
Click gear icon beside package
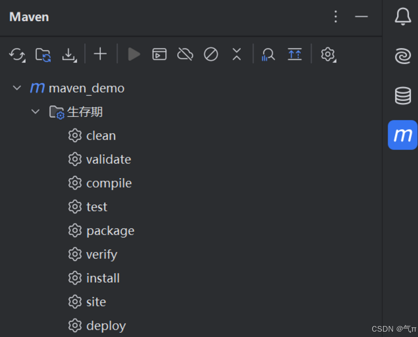[75, 231]
